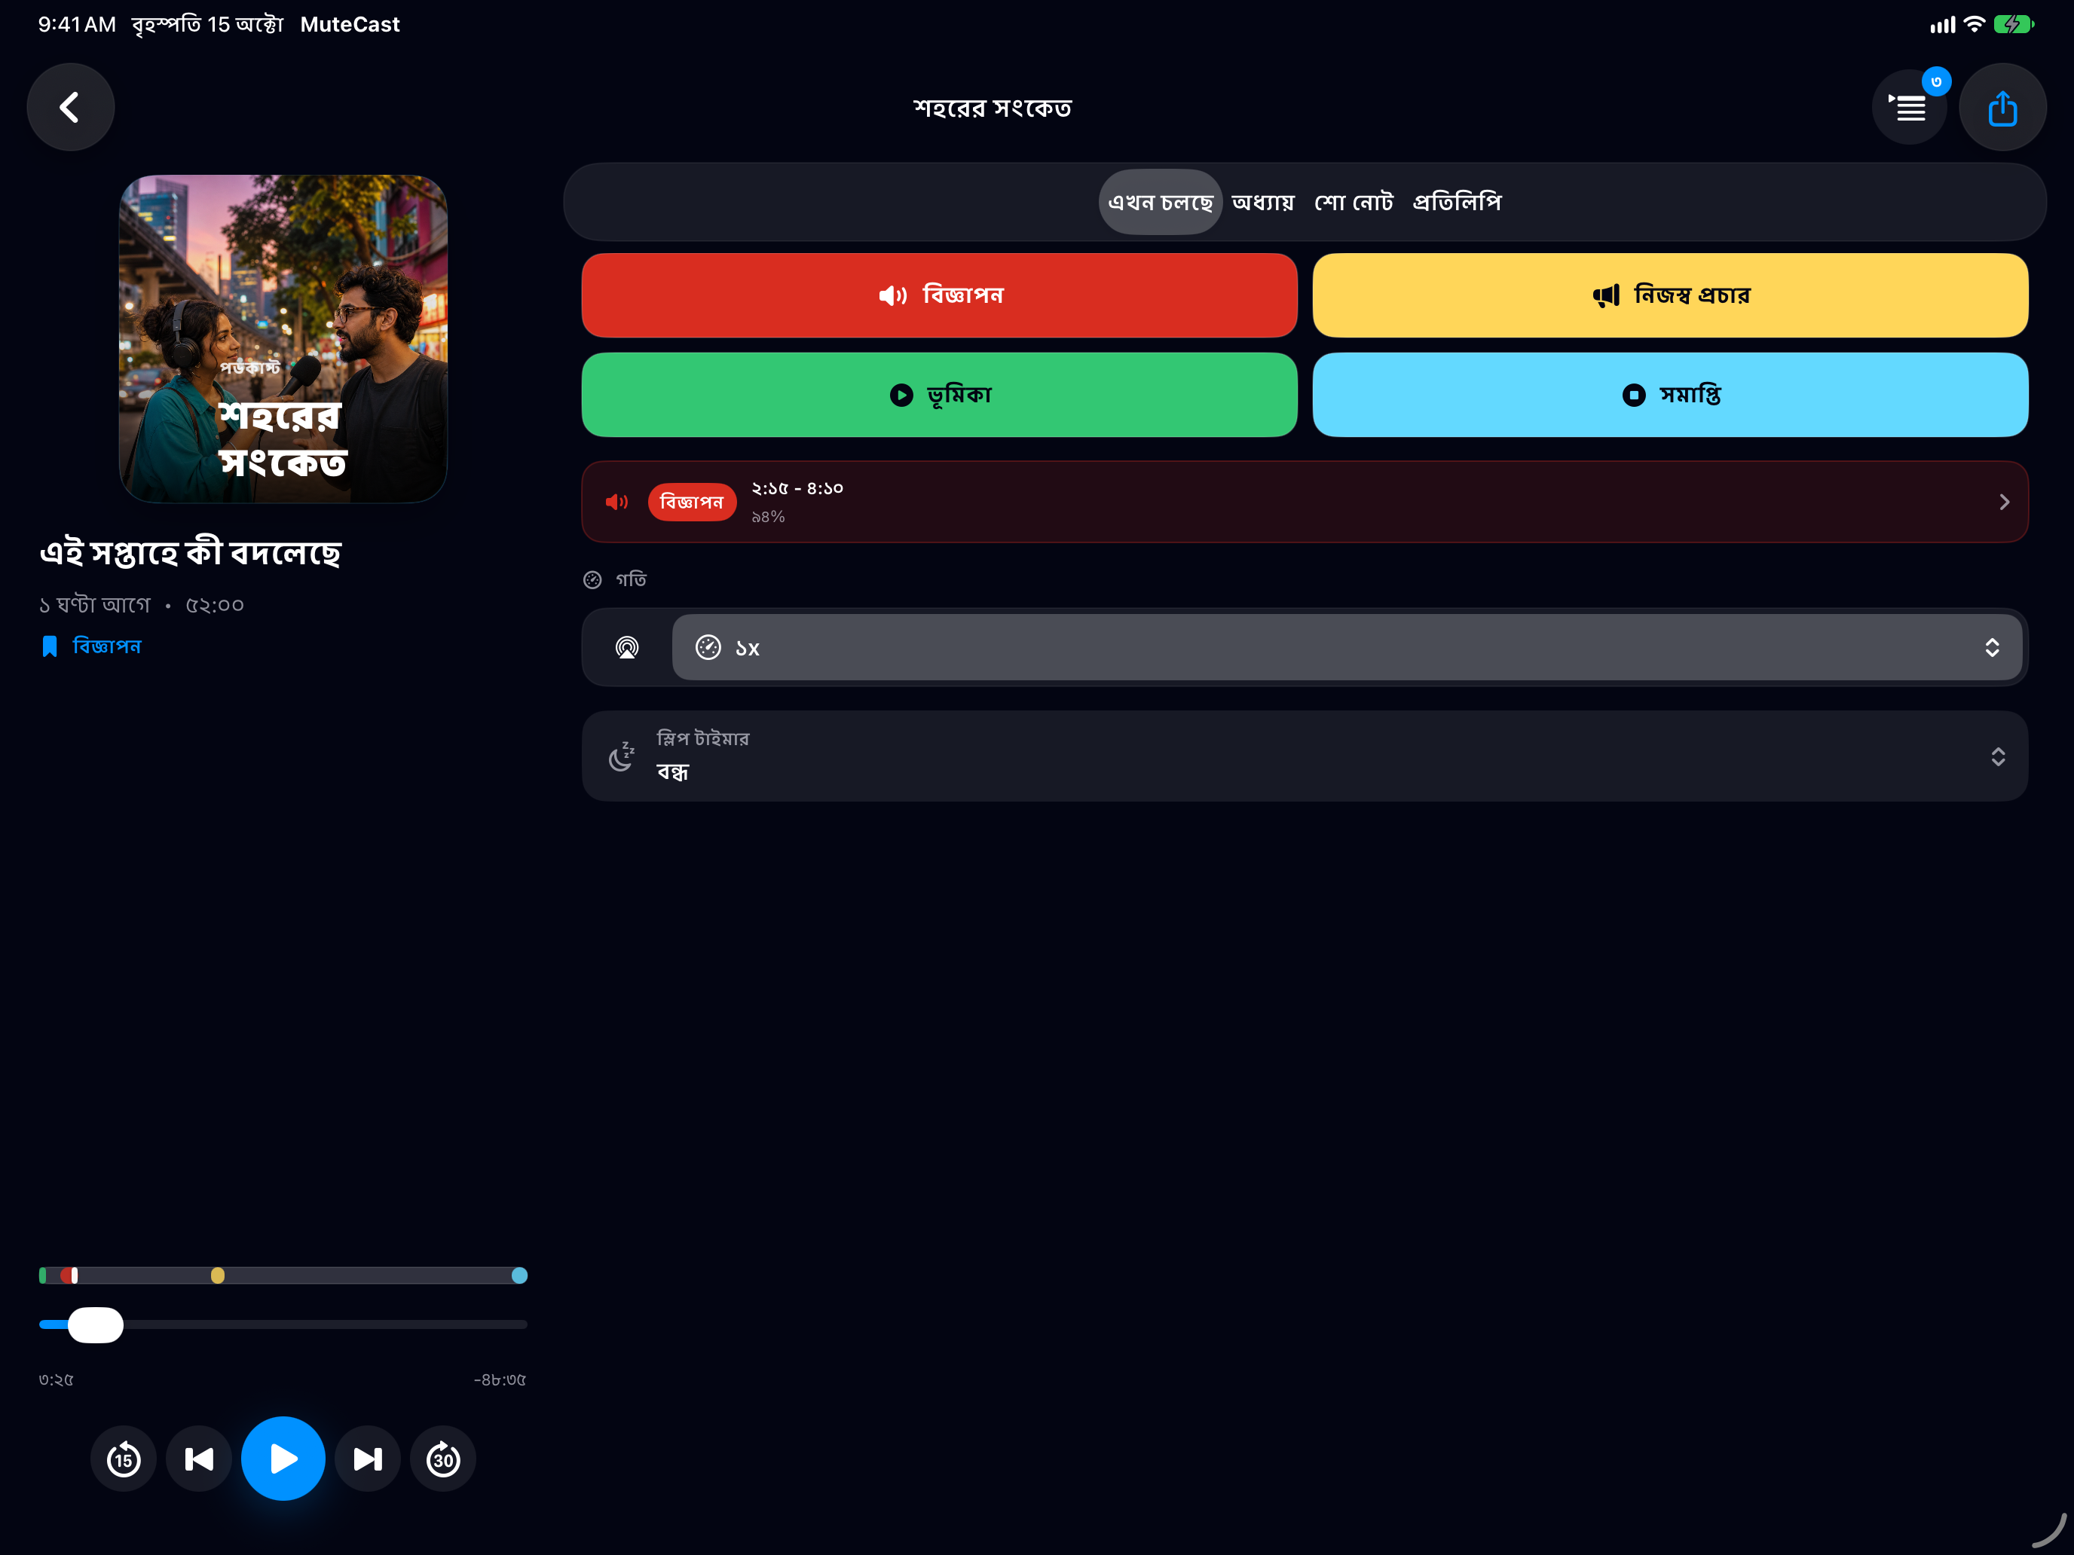Screen dimensions: 2074x1555
Task: Click the শহরের সংকেত header title
Action: 992,108
